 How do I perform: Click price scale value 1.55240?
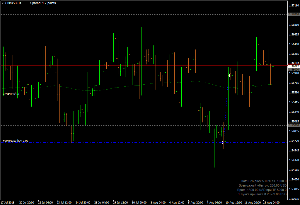[294, 112]
